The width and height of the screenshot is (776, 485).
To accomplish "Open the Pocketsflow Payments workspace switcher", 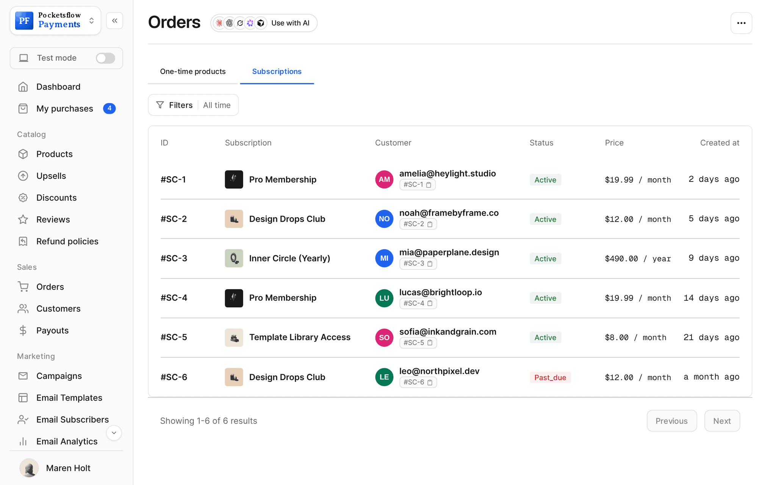I will pos(55,20).
